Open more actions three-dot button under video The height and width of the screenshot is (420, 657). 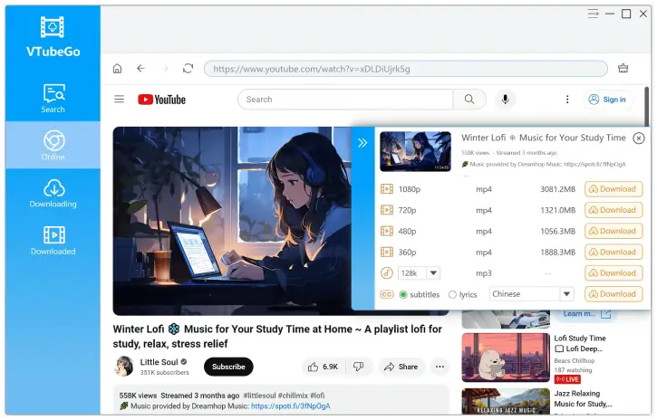tap(440, 367)
